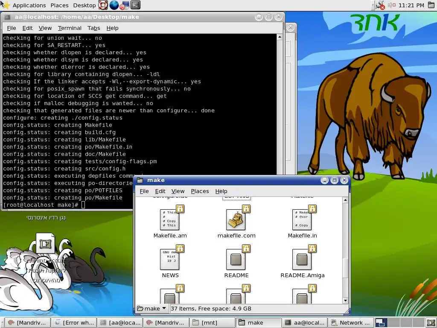Switch to [aa@loca... taskbar window
Viewport: 437px width, 328px height.
[120, 323]
